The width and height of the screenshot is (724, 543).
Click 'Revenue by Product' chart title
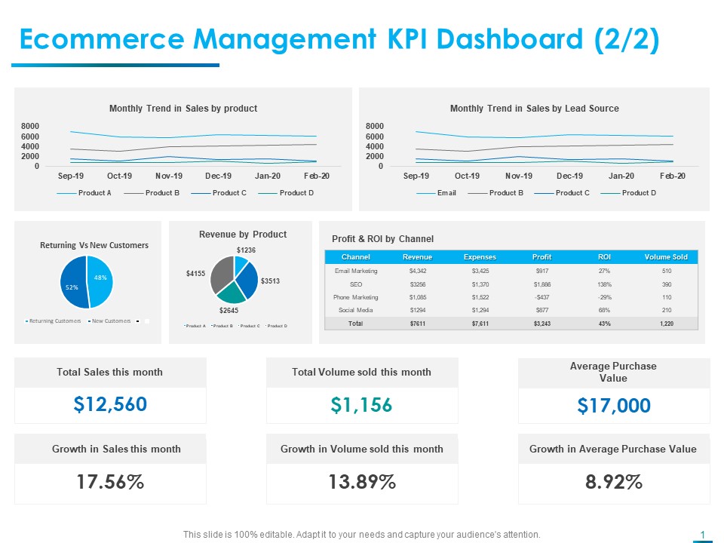pyautogui.click(x=243, y=235)
